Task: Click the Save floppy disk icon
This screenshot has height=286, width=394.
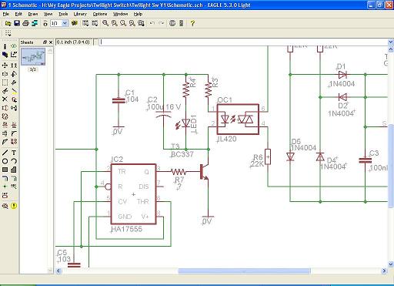Action: coord(17,23)
